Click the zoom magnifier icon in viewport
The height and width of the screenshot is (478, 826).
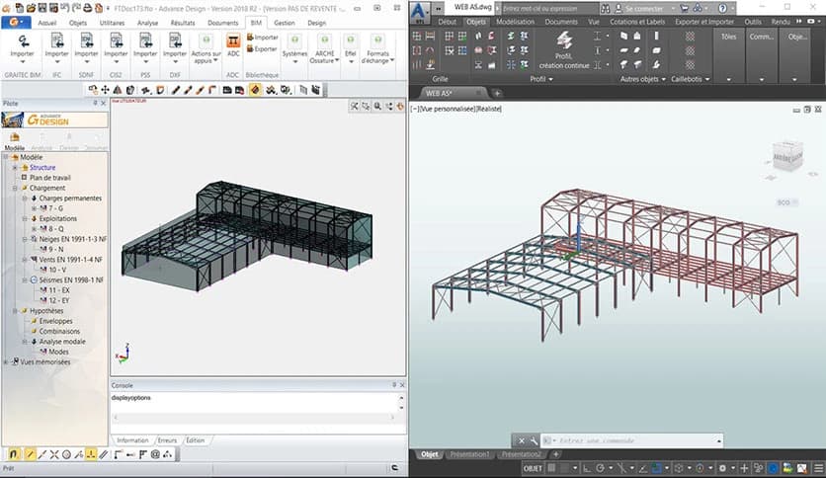(377, 107)
